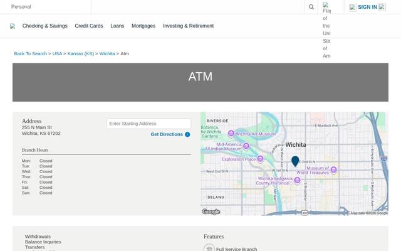The image size is (401, 251).
Task: Click the Get Directions link
Action: (x=167, y=134)
